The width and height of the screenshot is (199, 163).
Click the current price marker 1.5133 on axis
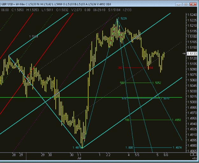pos(192,54)
